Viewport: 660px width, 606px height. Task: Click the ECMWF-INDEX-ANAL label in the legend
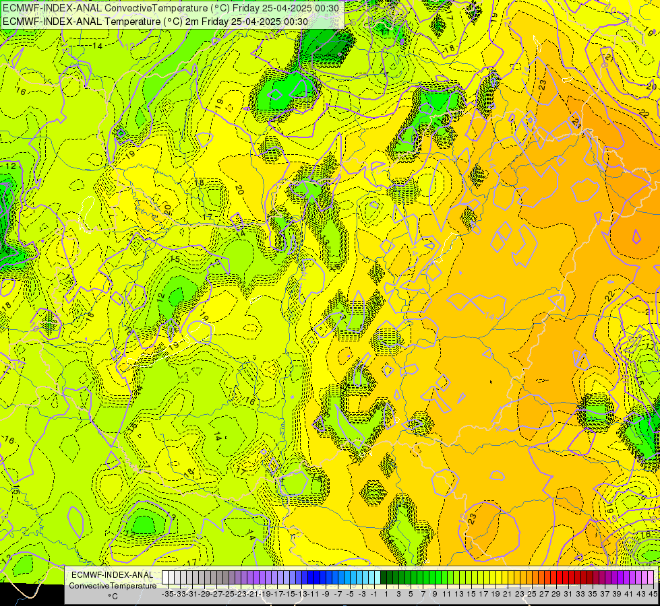113,575
